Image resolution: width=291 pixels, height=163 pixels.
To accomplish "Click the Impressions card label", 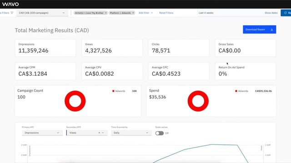I will pyautogui.click(x=26, y=44).
